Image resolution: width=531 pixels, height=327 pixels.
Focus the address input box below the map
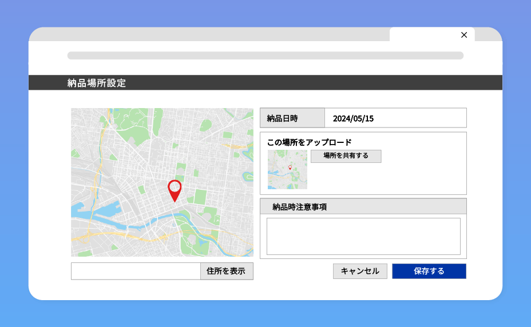[x=136, y=271]
